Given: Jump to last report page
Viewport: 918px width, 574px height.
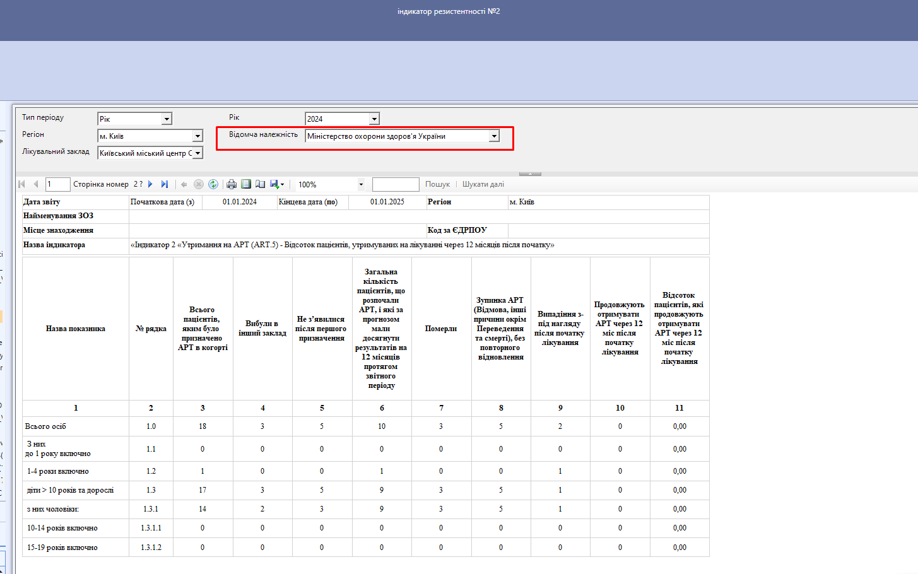Looking at the screenshot, I should 165,184.
